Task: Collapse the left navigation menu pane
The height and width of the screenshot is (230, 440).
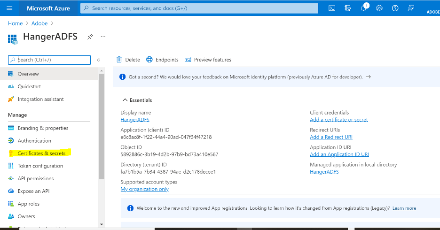Action: pos(99,60)
